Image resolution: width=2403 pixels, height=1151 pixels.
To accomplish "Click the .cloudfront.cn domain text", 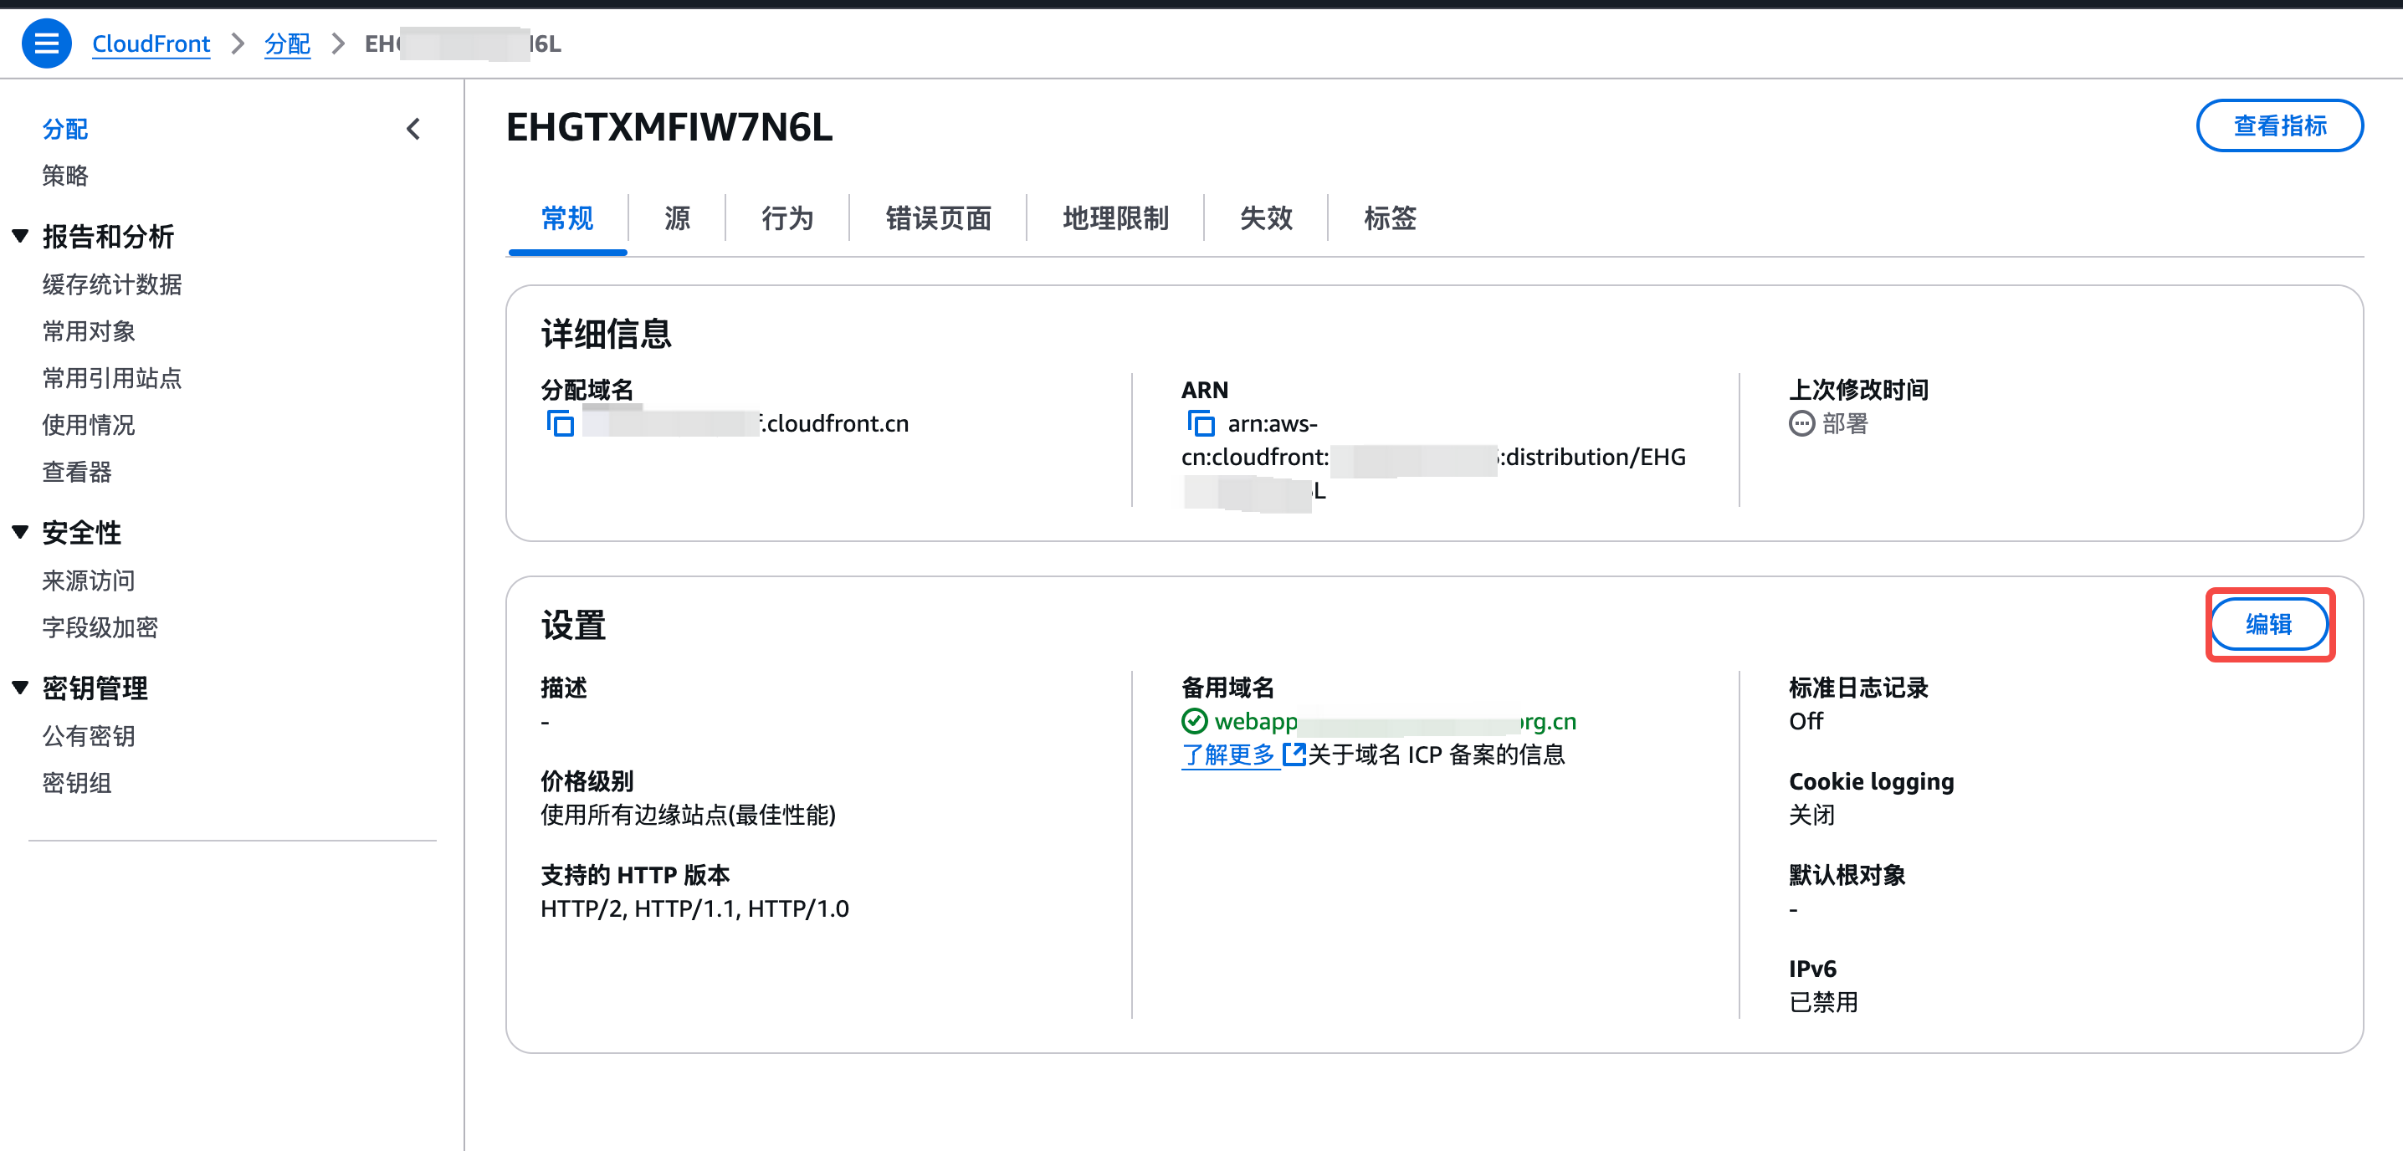I will (835, 423).
